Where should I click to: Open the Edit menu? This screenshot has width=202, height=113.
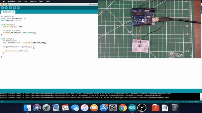tap(25, 1)
